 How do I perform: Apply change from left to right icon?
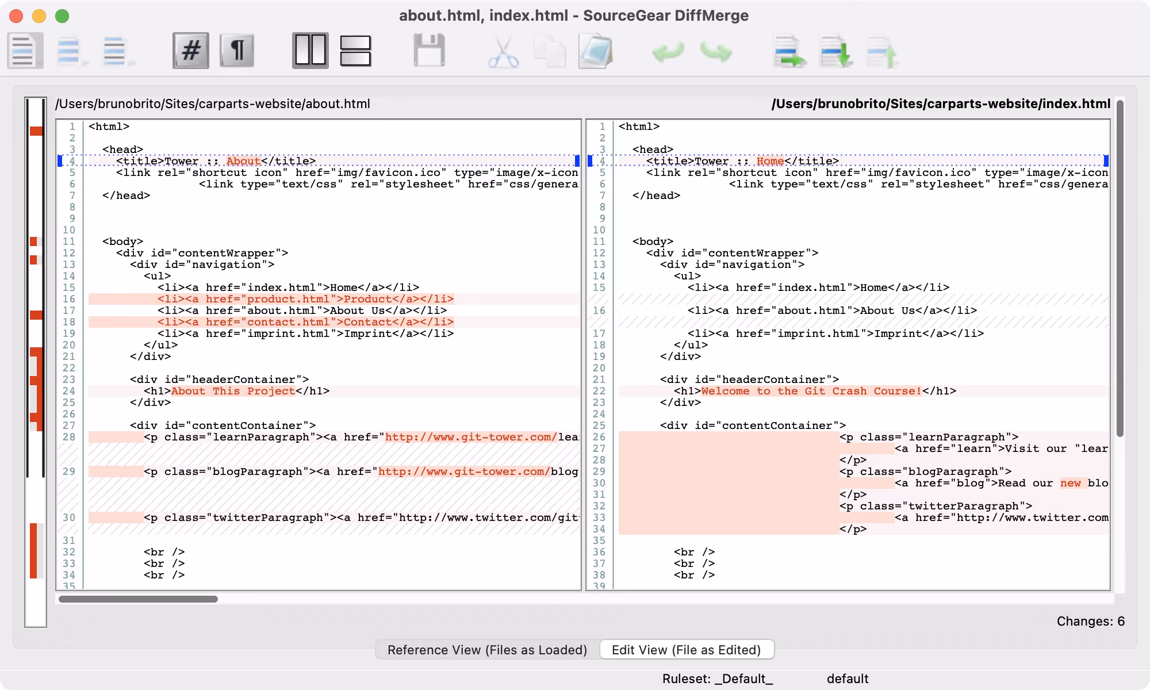(789, 52)
